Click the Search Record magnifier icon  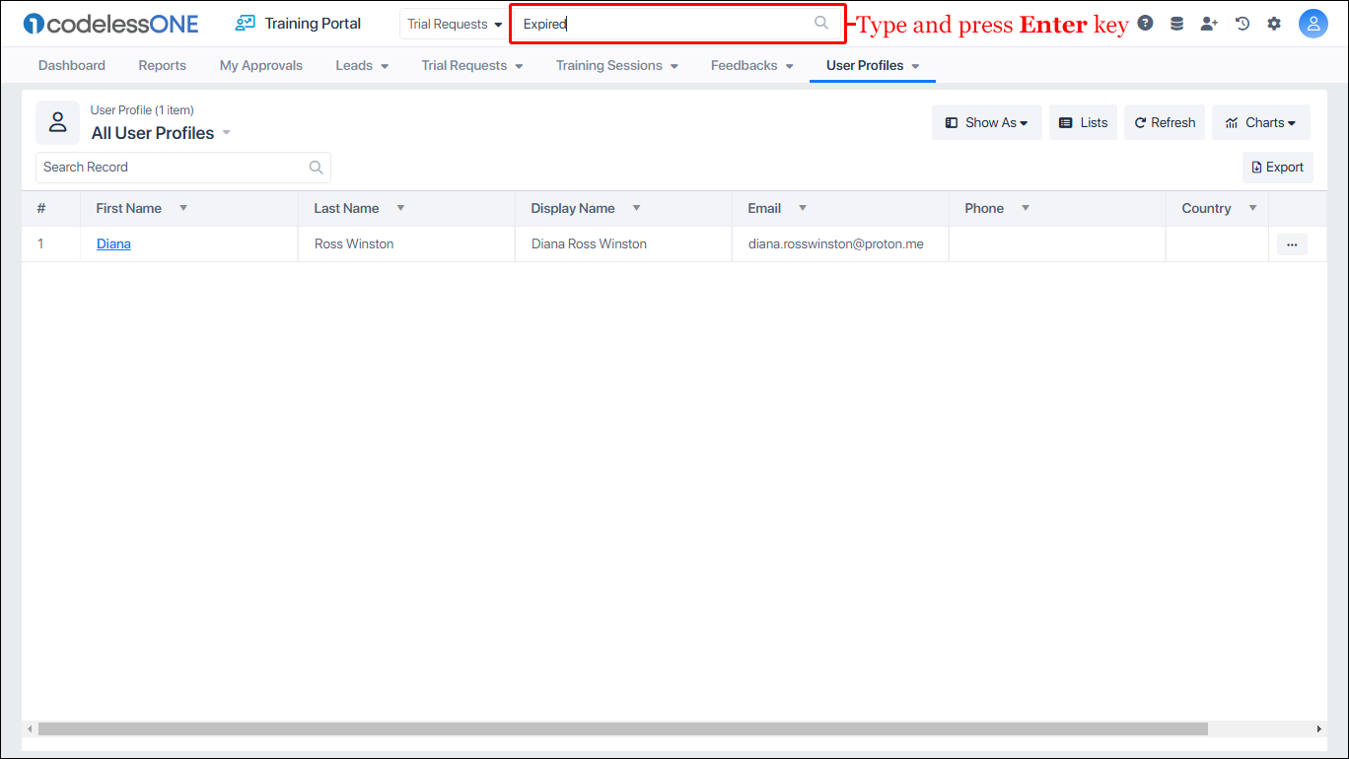coord(316,168)
